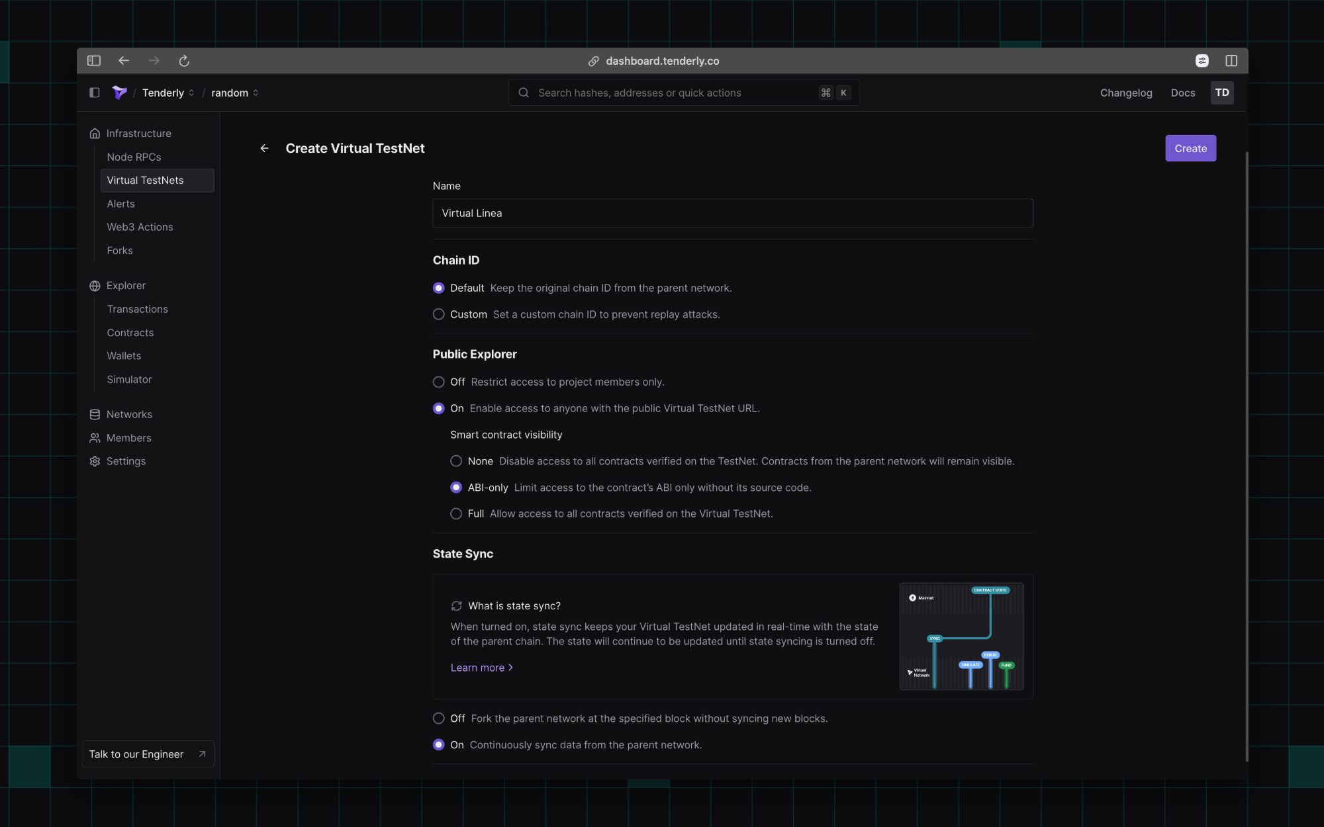Open the Tenderly organization switcher
The width and height of the screenshot is (1324, 827).
(x=167, y=93)
